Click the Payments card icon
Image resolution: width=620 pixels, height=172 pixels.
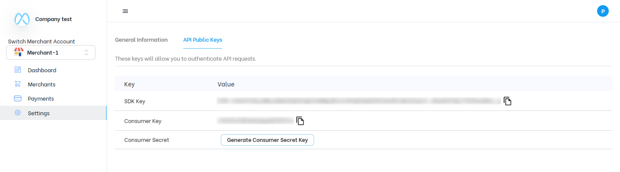[18, 98]
